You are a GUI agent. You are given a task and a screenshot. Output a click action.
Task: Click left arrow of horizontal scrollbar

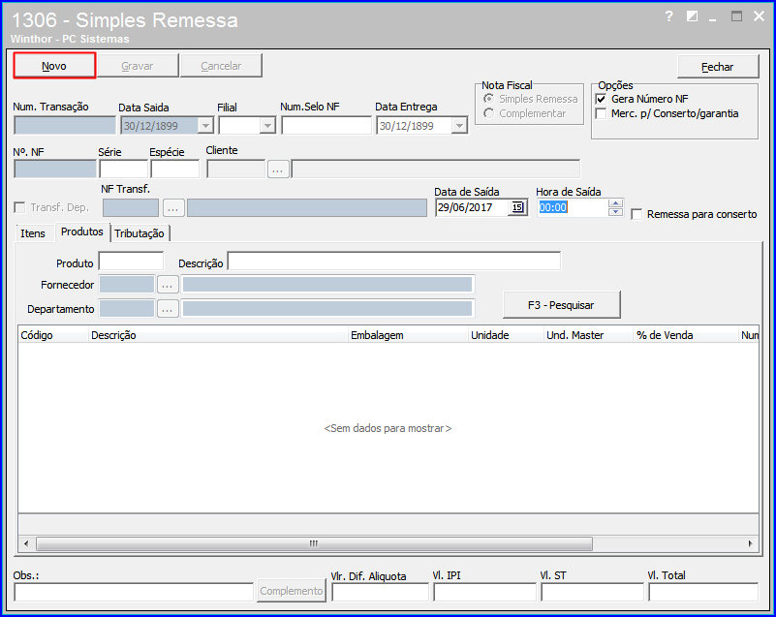coord(26,543)
